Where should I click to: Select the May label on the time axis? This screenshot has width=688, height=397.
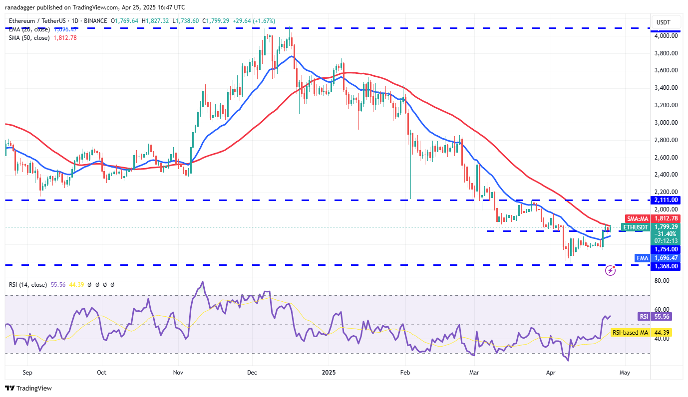625,372
